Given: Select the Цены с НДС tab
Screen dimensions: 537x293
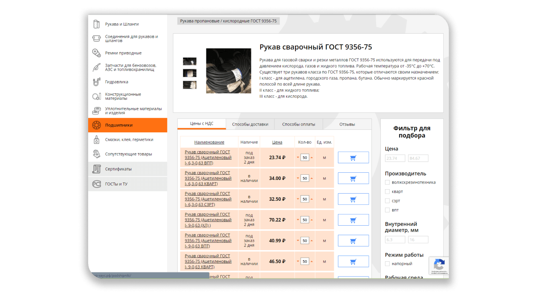Looking at the screenshot, I should [x=202, y=124].
